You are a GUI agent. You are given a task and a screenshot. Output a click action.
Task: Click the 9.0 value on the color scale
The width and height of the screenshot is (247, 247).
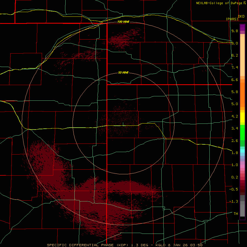tap(235, 43)
